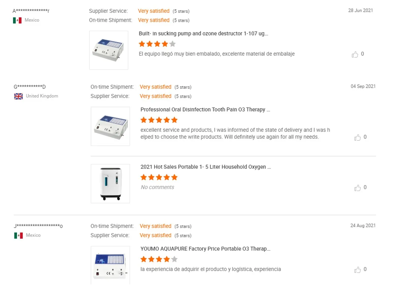Click the ozone machine thumbnail in the first review
Image resolution: width=410 pixels, height=303 pixels.
[109, 50]
